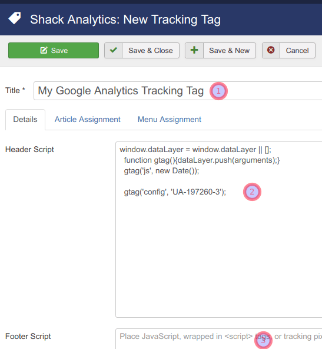Screen dimensions: 322x349
Task: Click the Cancel button label
Action: point(297,51)
